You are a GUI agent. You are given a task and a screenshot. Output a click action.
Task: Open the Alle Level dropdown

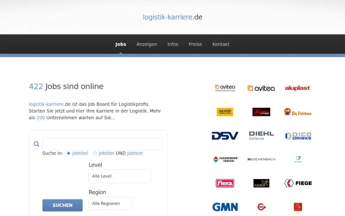[x=120, y=176]
